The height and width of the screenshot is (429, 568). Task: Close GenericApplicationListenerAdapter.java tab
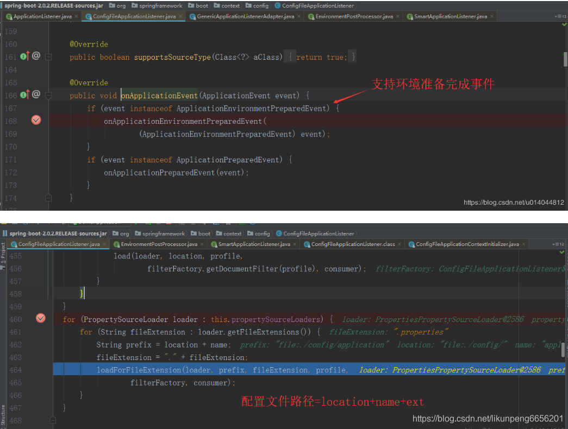point(298,16)
